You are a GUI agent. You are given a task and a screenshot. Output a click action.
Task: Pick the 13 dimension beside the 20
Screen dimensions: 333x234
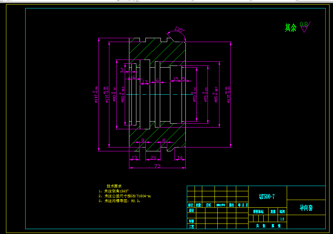135,158
